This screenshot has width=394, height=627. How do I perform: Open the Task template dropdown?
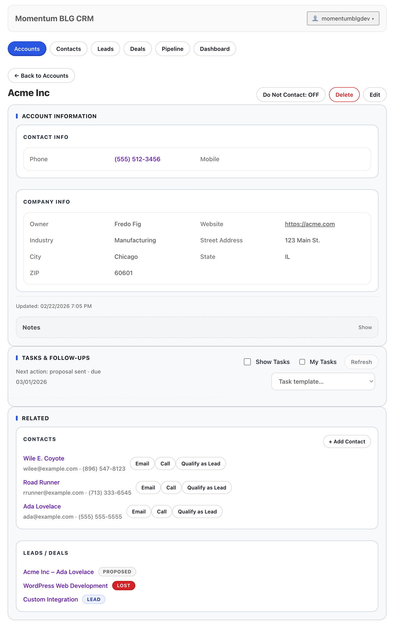click(x=323, y=382)
